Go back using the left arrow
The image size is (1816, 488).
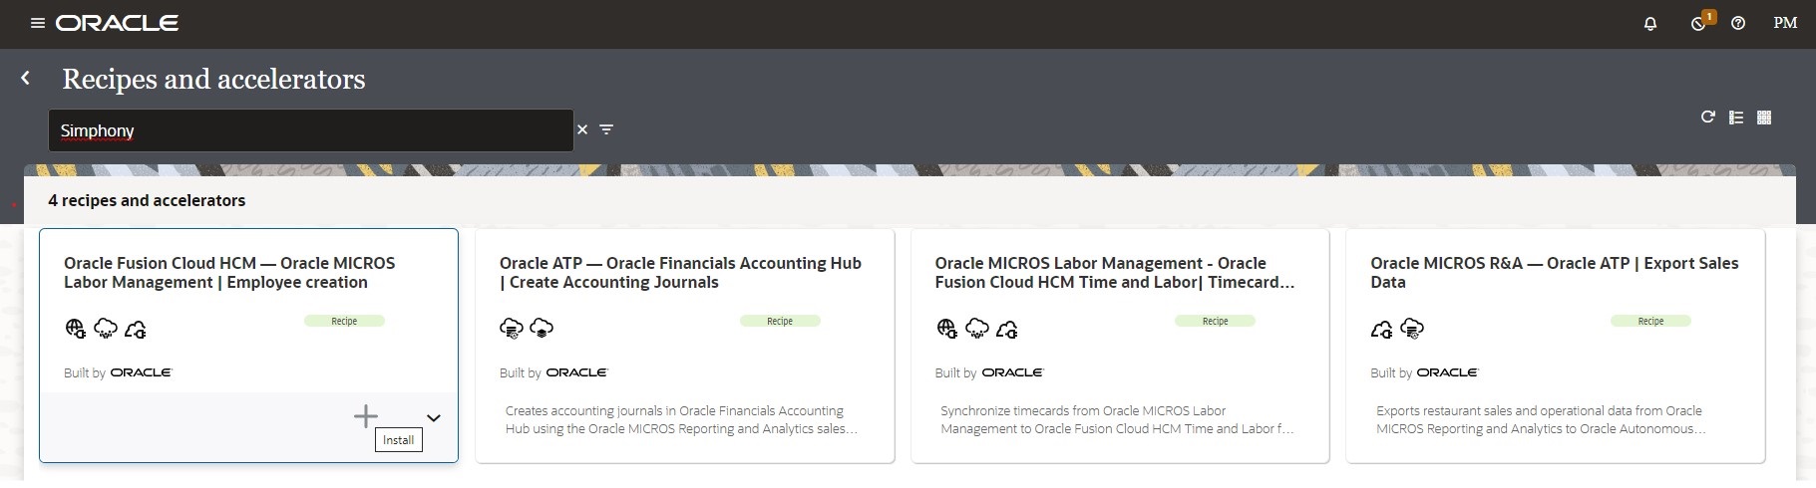point(26,78)
